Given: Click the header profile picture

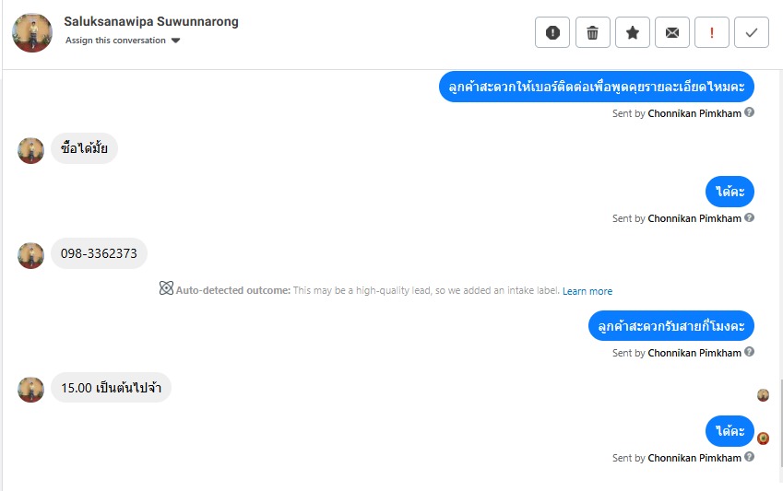Looking at the screenshot, I should point(32,32).
